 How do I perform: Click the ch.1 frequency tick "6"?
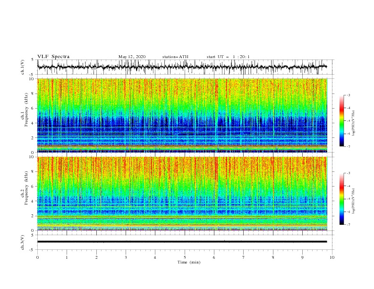(x=33, y=108)
